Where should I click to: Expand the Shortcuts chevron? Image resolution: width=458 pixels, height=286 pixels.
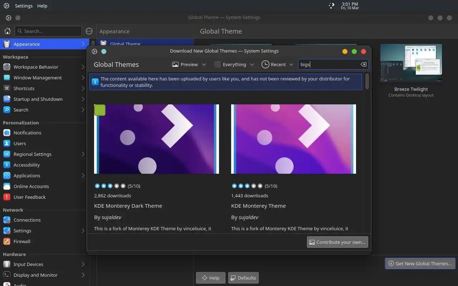click(x=83, y=88)
